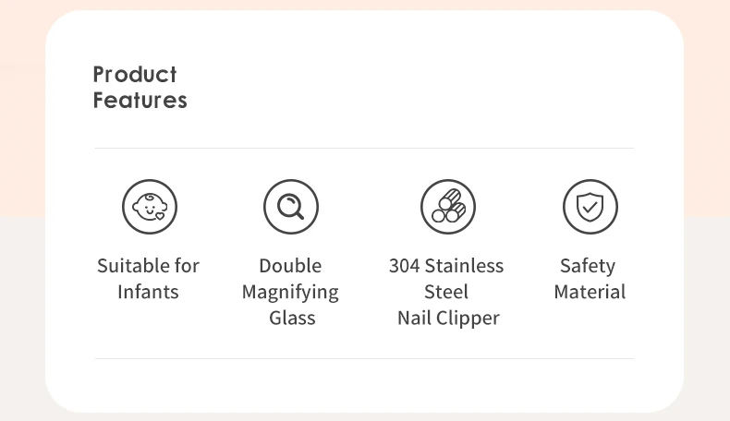Image resolution: width=730 pixels, height=421 pixels.
Task: Click the checkmark inside the shield
Action: coord(590,206)
